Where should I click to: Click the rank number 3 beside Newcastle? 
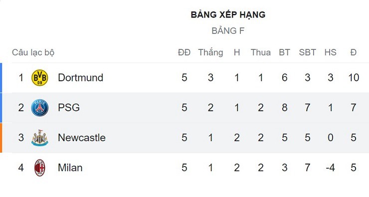point(21,138)
